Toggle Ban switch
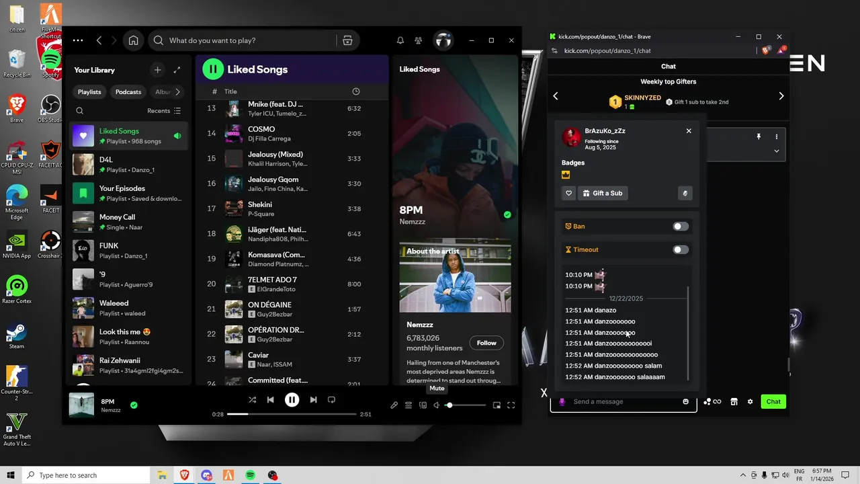860x484 pixels. 681,227
